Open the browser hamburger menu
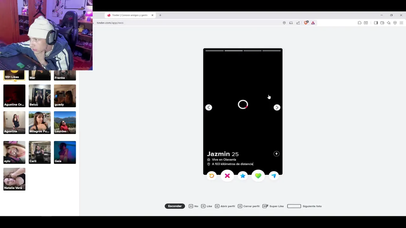 [401, 23]
